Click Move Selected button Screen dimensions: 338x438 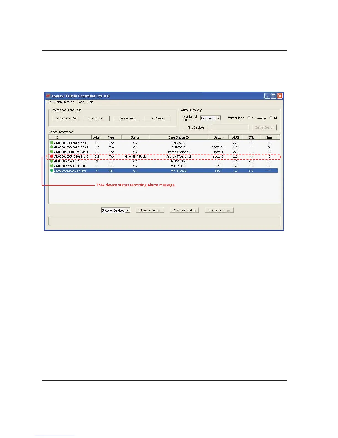pyautogui.click(x=184, y=210)
